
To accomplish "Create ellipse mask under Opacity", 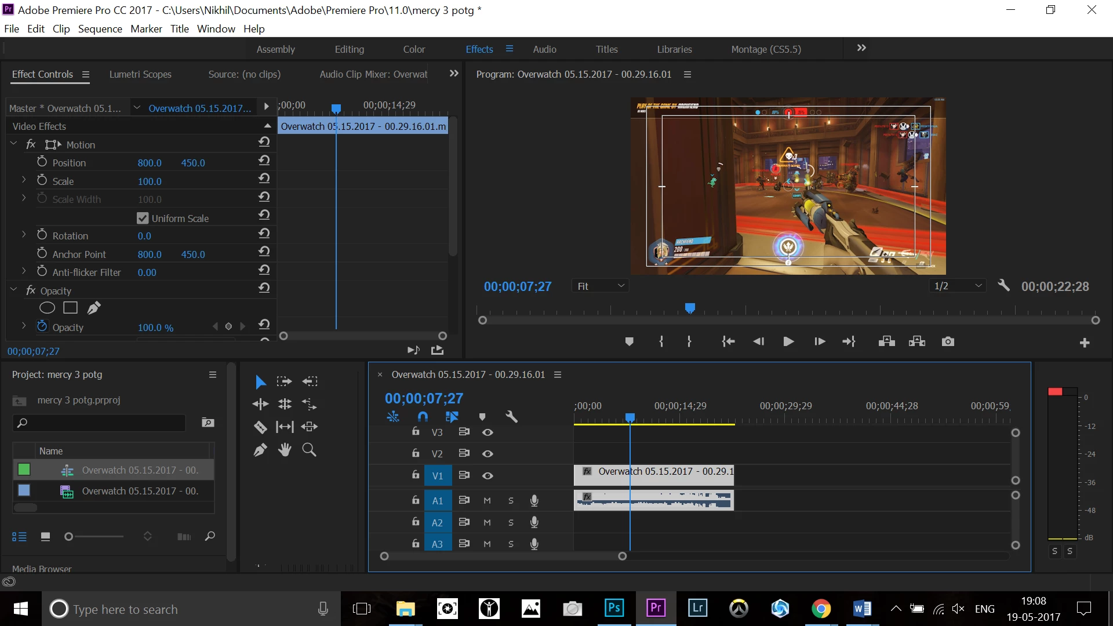I will (x=47, y=308).
